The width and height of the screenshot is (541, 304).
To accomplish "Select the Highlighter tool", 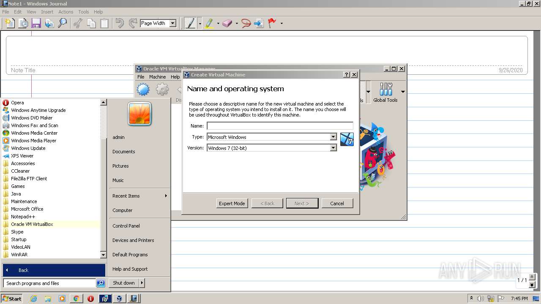I will coord(209,23).
